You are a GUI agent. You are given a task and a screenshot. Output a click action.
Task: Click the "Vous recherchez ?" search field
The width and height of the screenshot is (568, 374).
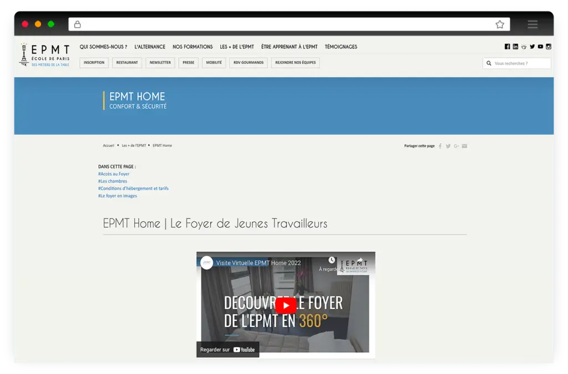(x=520, y=63)
